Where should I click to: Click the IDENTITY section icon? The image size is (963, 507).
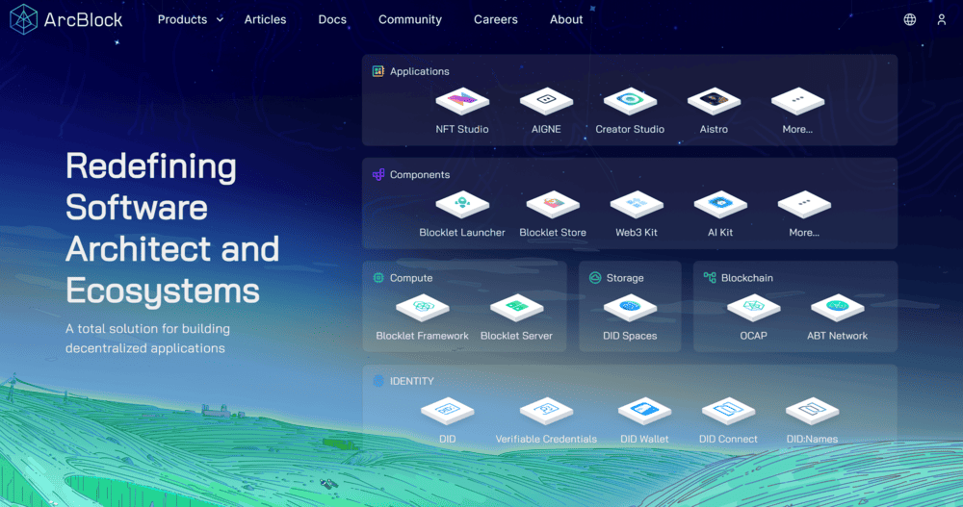coord(378,381)
